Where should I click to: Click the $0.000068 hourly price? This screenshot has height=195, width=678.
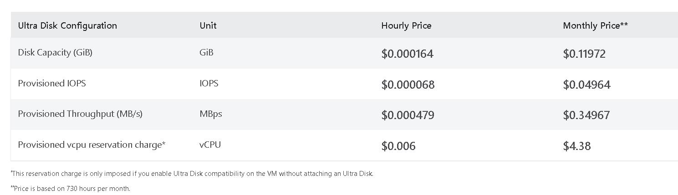coord(408,85)
